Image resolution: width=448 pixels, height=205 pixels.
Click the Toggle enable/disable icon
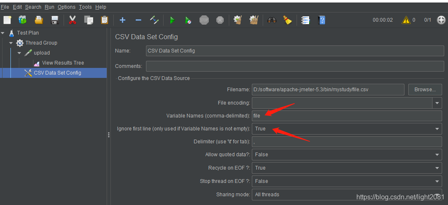tap(154, 20)
